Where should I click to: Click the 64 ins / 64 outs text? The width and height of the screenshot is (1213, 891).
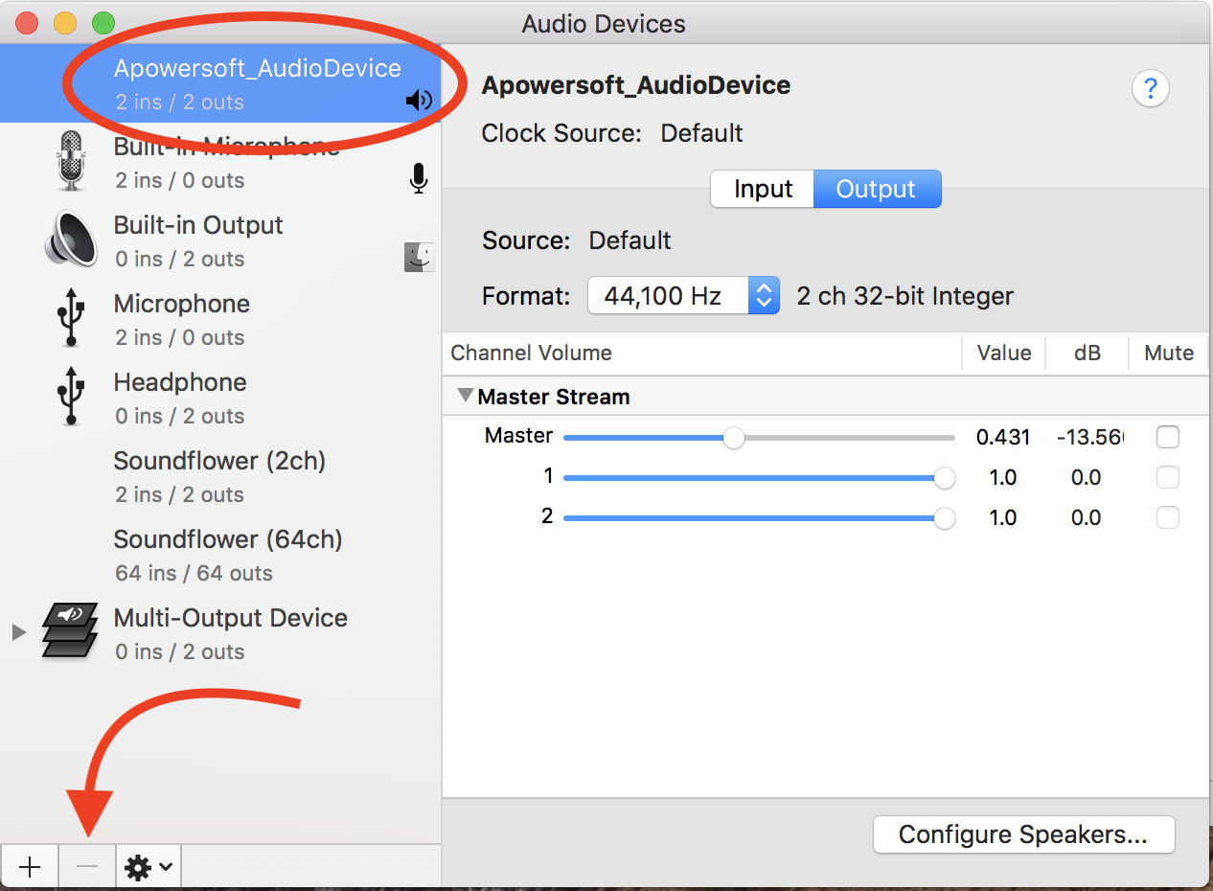pos(194,573)
